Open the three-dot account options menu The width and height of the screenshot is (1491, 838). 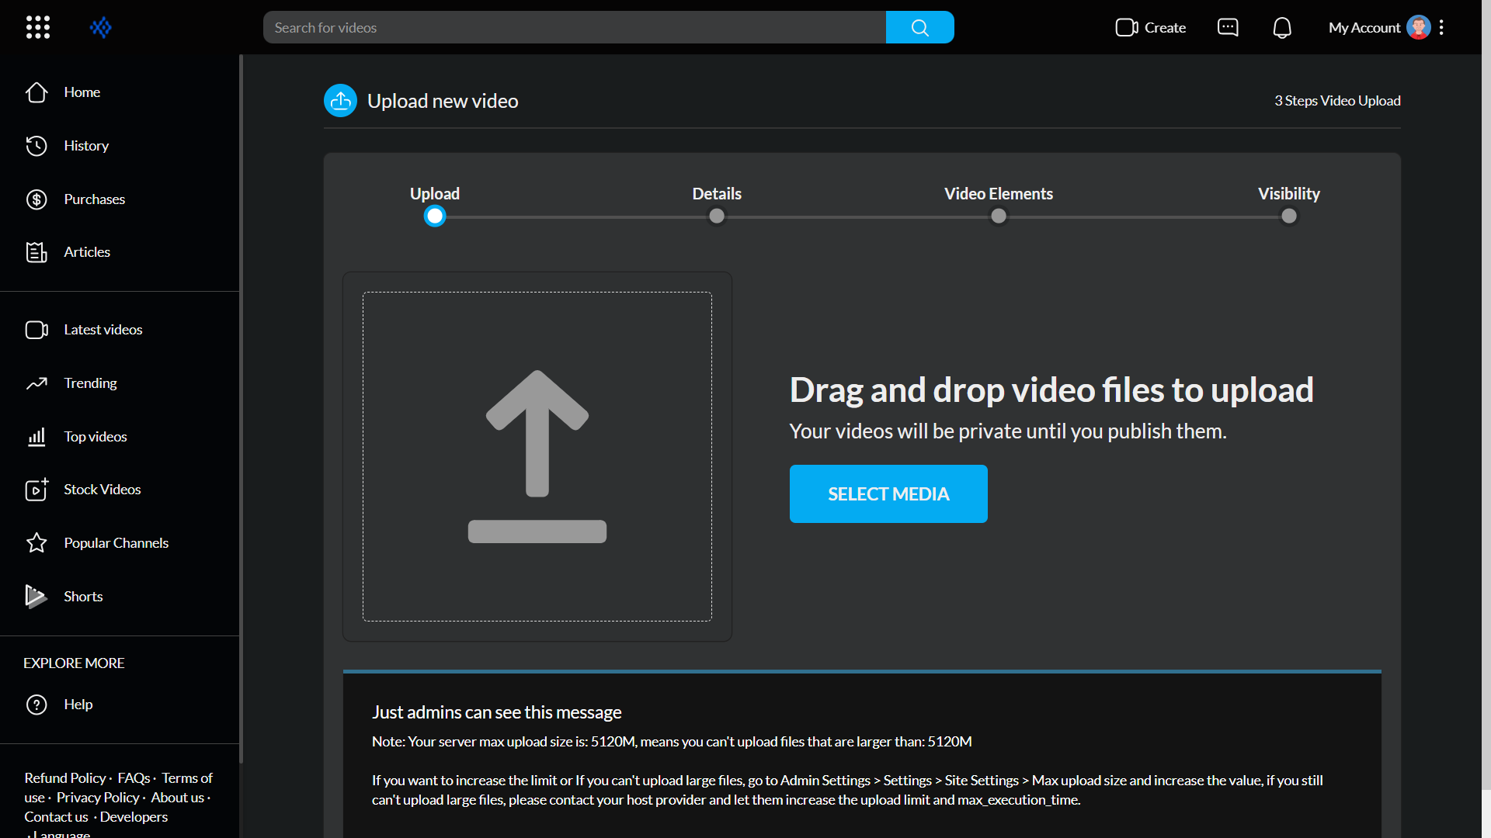1441,28
